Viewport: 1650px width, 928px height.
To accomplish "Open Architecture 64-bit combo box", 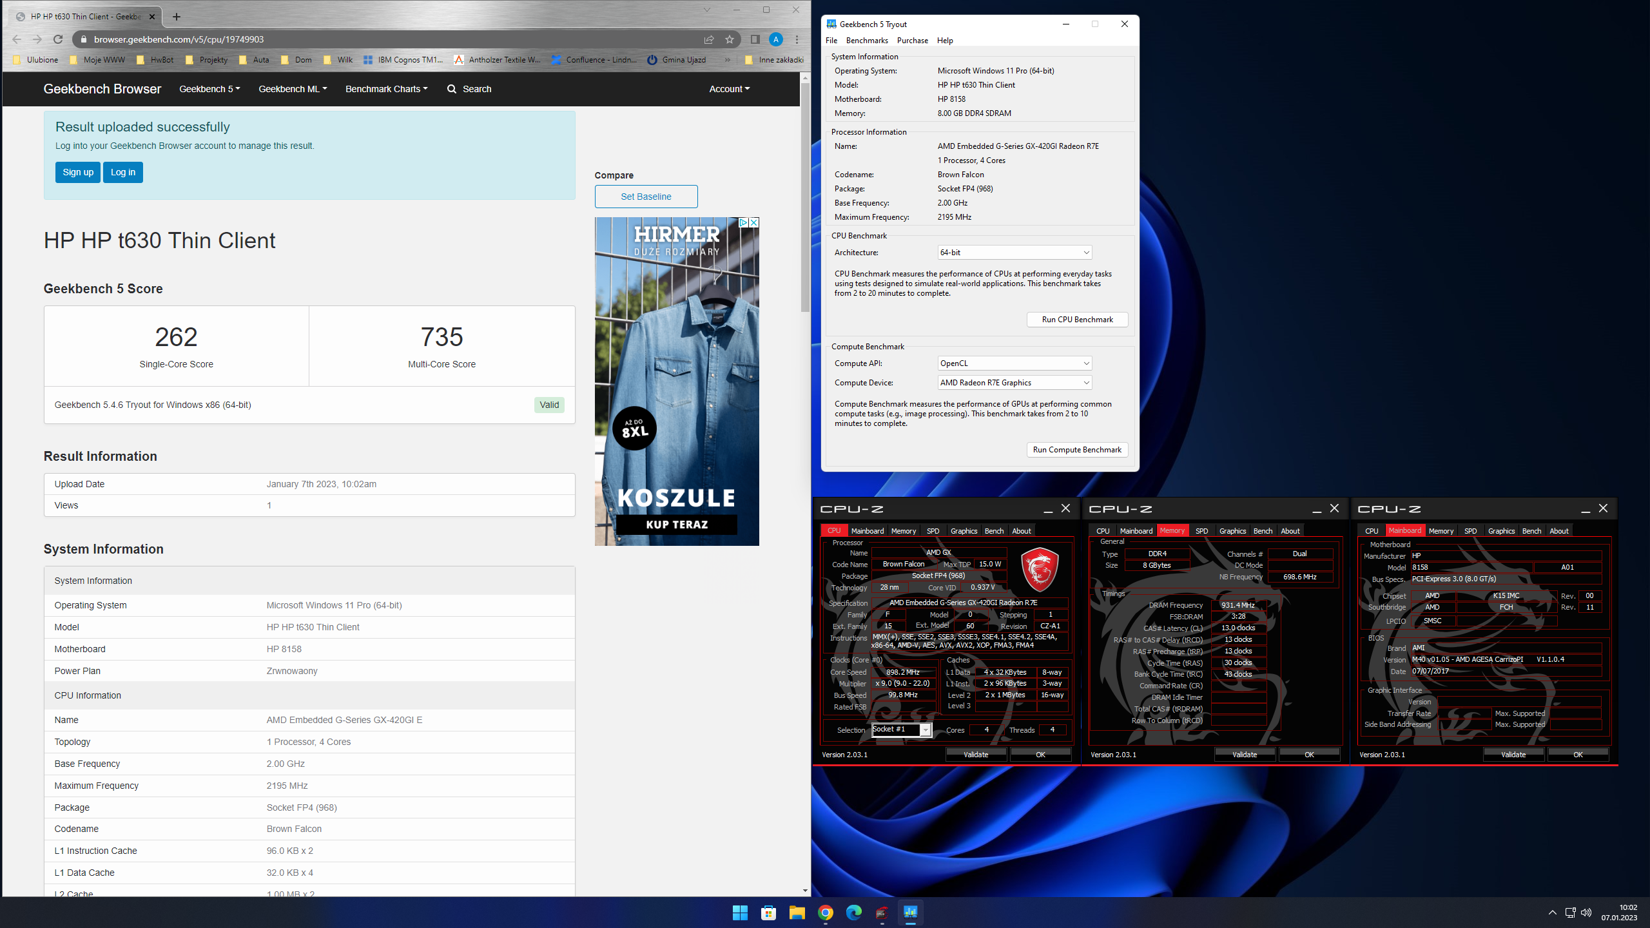I will tap(1014, 253).
